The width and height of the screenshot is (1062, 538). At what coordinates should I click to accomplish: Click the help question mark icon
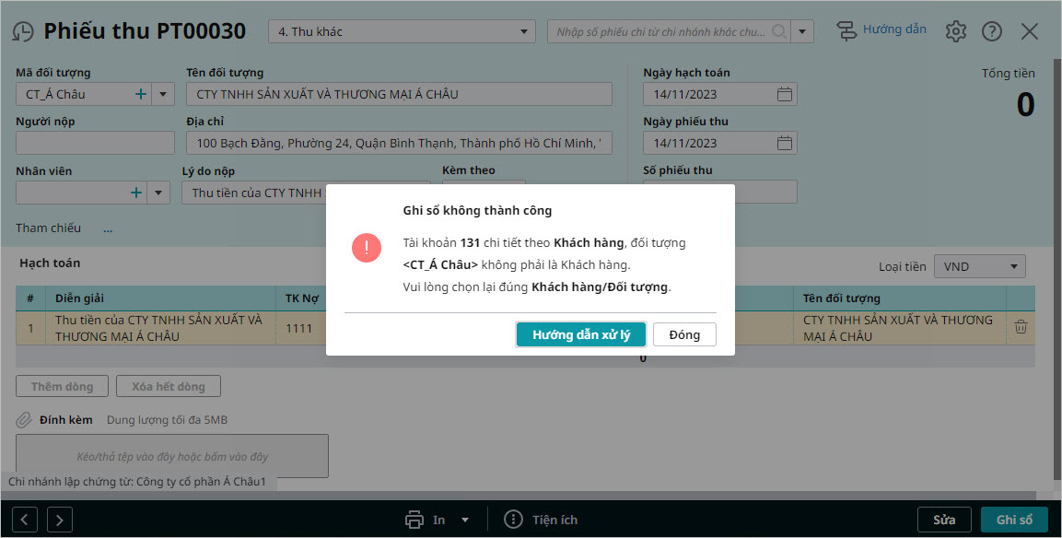pos(991,31)
